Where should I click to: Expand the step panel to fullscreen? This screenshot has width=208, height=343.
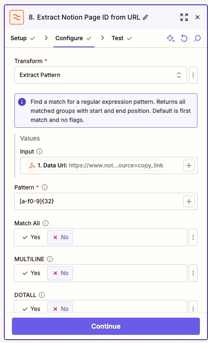184,17
